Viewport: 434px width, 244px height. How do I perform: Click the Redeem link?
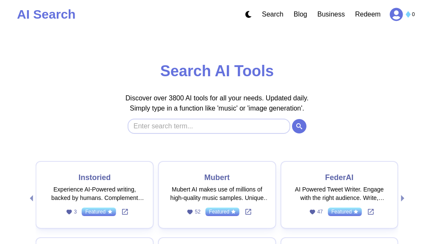367,14
